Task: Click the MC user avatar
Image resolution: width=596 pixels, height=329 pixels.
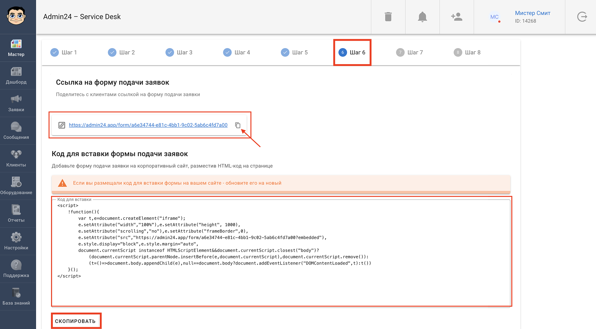Action: tap(494, 17)
